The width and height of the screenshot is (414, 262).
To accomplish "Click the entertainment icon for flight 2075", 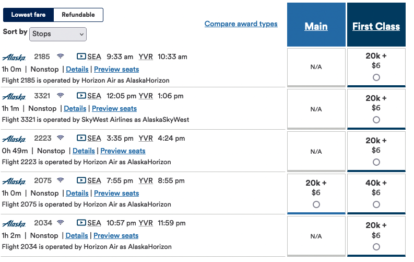I will point(81,180).
